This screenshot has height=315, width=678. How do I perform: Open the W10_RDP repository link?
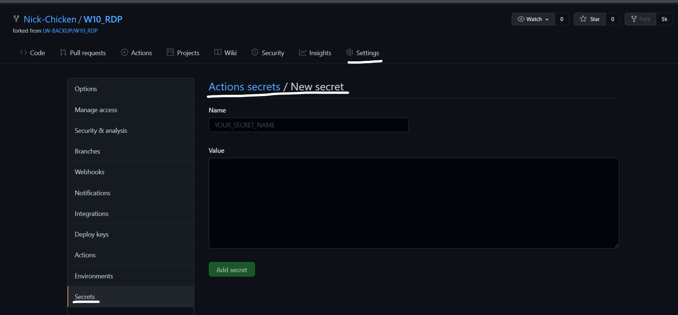(x=103, y=19)
